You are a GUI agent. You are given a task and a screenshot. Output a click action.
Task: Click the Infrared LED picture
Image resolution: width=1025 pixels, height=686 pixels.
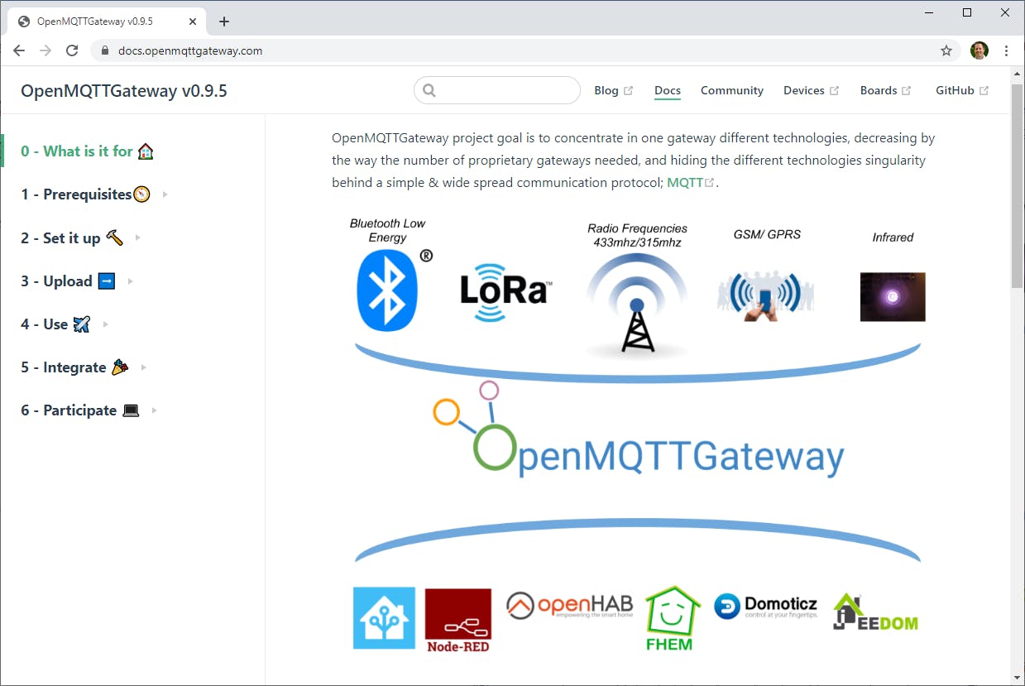pos(893,296)
